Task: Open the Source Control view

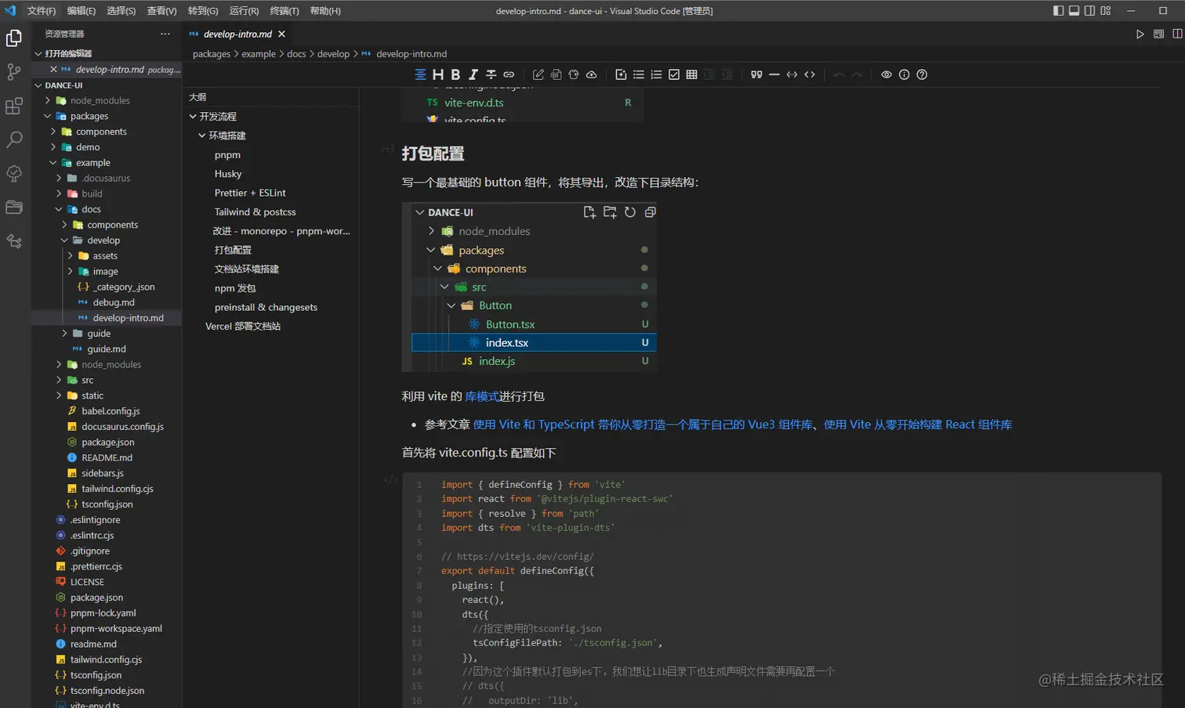Action: pyautogui.click(x=14, y=72)
